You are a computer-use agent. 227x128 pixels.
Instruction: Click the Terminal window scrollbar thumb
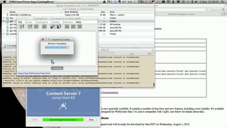point(154,85)
